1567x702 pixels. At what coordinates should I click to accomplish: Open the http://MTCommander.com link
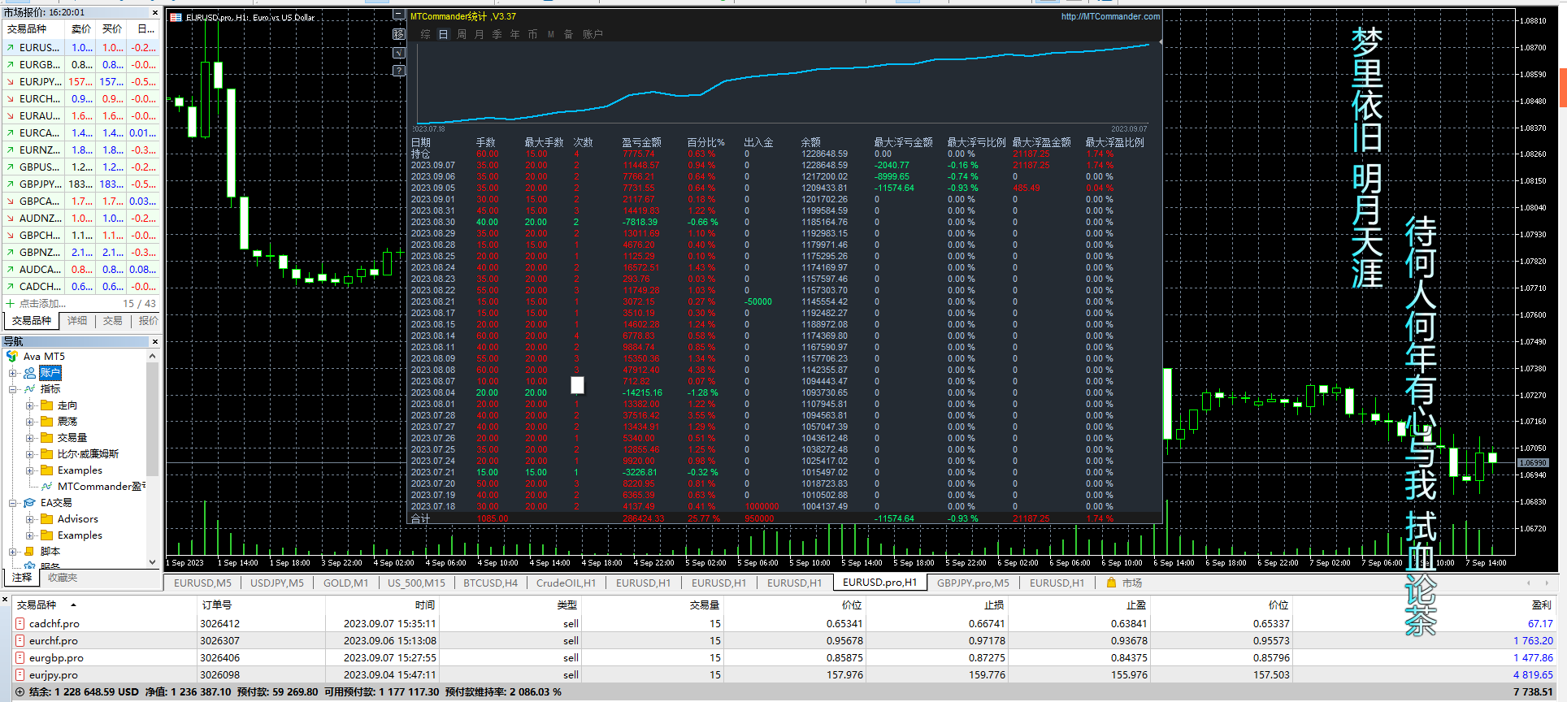(1110, 16)
